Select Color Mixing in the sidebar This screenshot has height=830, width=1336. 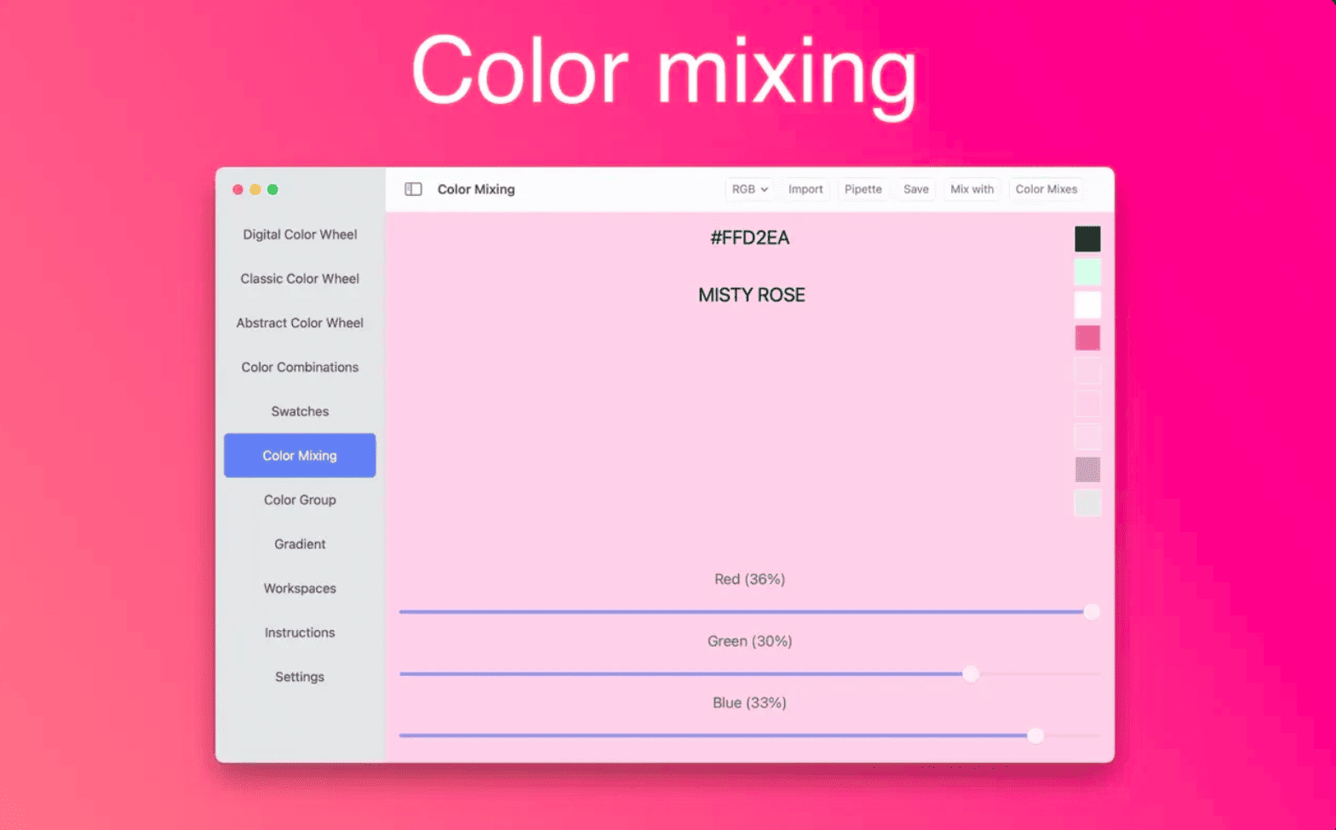(x=300, y=455)
